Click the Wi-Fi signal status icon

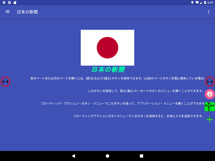click(197, 3)
